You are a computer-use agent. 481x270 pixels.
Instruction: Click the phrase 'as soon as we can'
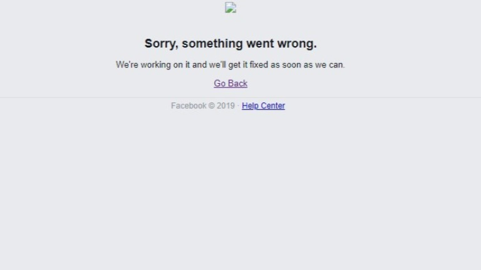coord(308,65)
